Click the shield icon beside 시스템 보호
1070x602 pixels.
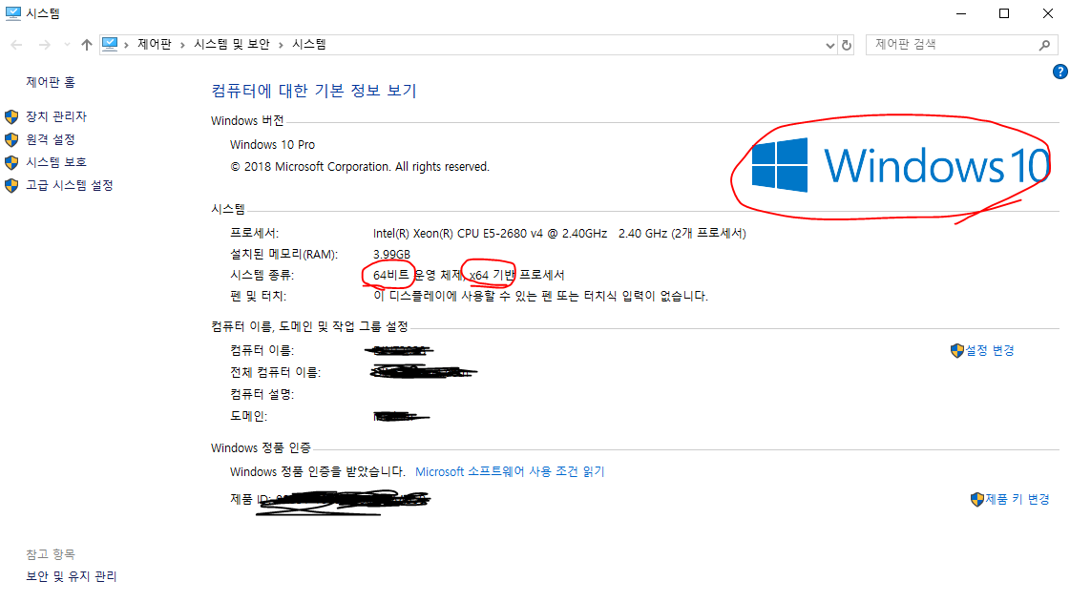click(x=11, y=162)
